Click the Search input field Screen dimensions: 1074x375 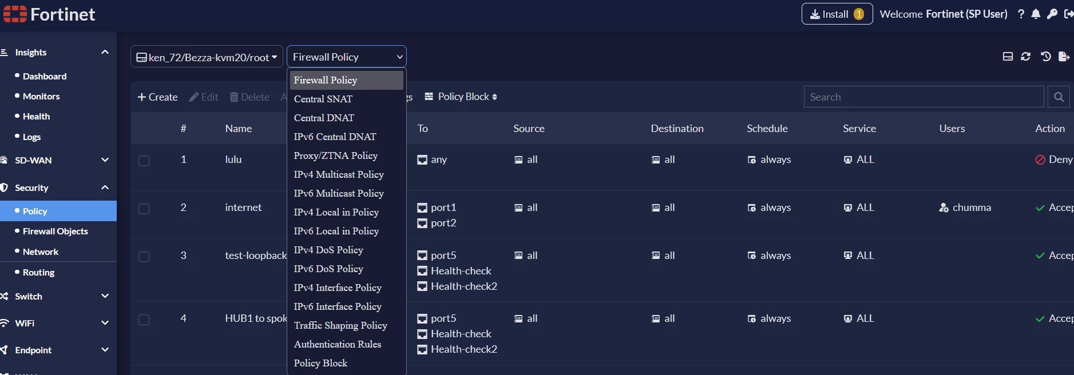point(924,97)
